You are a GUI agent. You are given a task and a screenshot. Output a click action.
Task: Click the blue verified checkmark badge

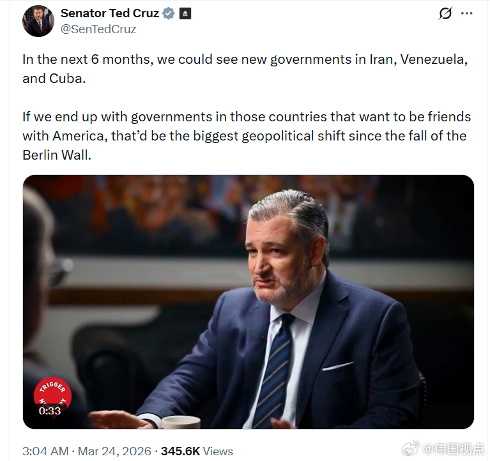[169, 13]
